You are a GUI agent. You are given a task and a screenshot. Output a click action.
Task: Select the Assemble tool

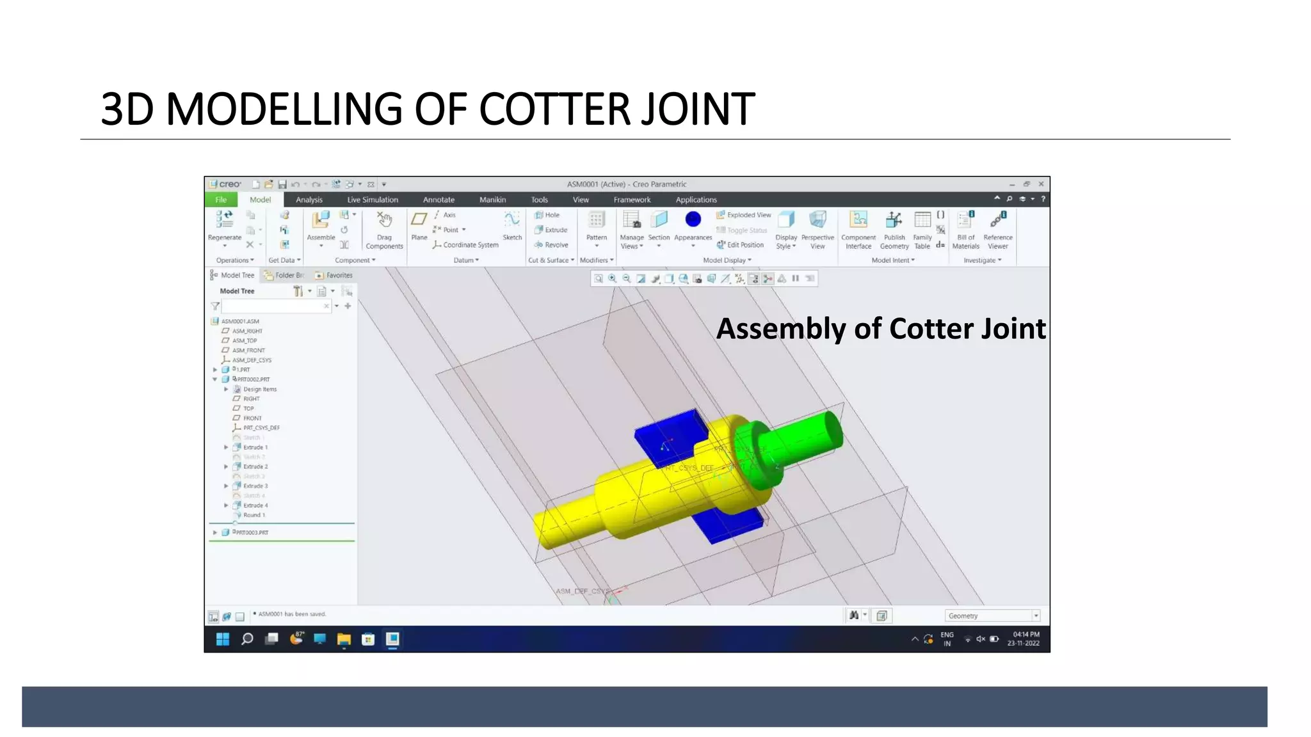tap(321, 220)
